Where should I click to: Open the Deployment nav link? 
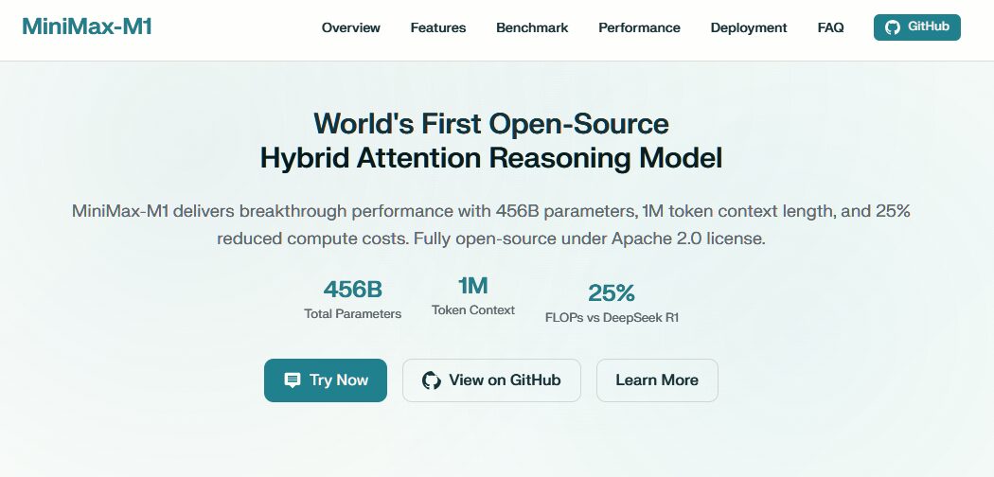coord(749,27)
